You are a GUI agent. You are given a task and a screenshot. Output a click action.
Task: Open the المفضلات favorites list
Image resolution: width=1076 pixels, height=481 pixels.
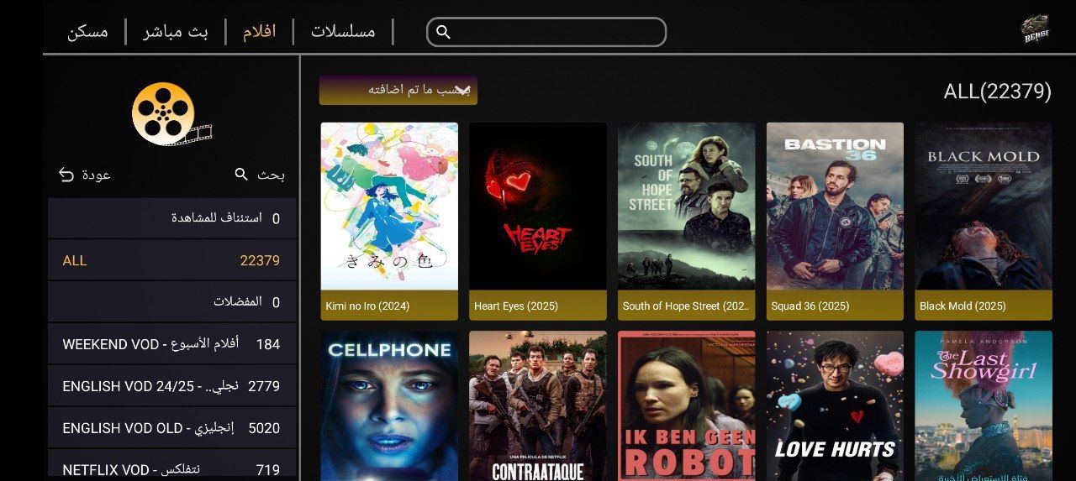pos(171,302)
